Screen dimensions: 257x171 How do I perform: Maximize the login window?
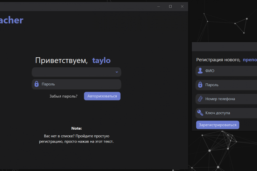point(171,6)
